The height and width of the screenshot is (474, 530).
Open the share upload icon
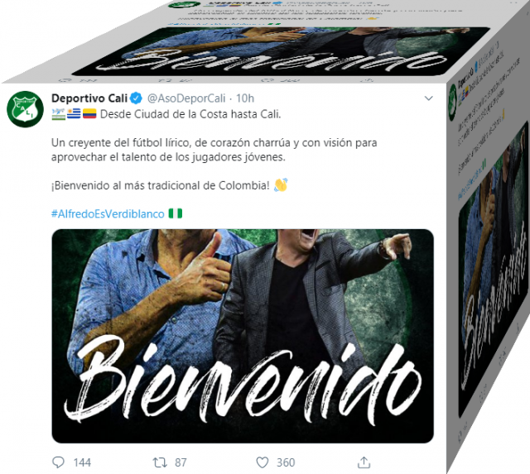tap(364, 462)
